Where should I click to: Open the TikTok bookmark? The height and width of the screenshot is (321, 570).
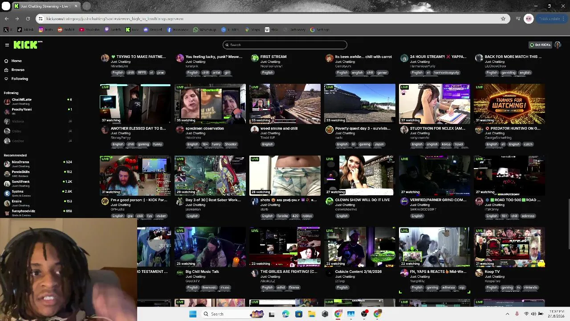25,30
